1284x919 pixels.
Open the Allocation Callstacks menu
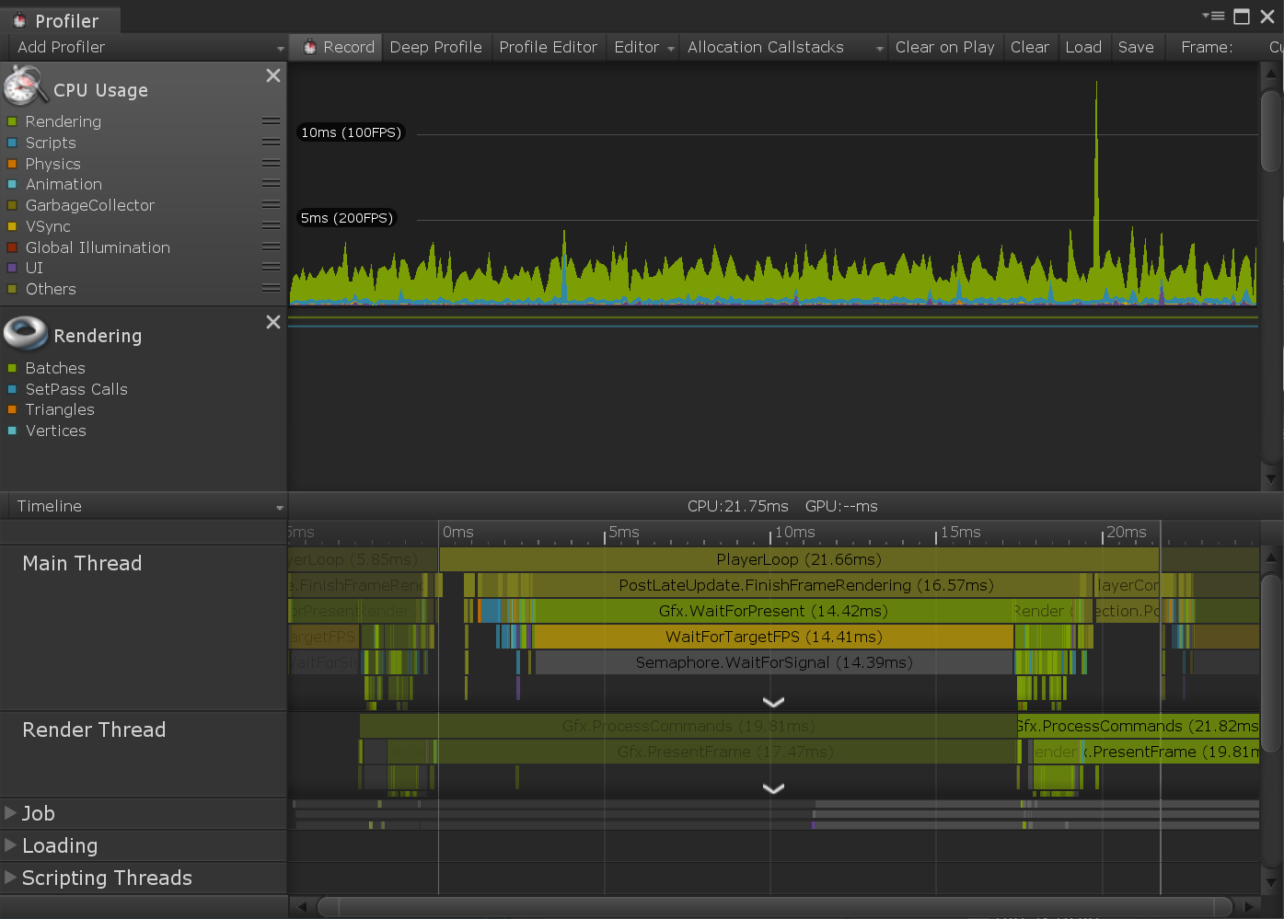pyautogui.click(x=784, y=47)
